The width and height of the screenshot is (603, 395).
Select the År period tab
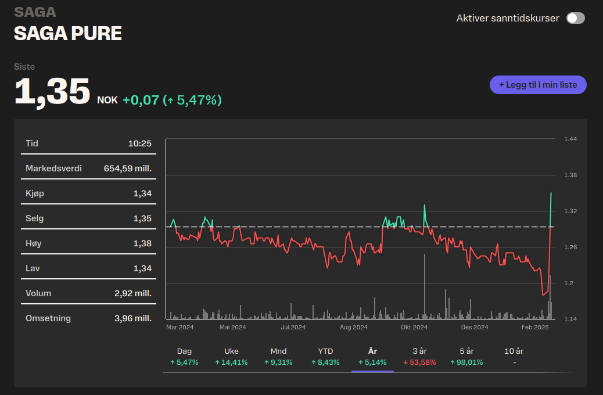pyautogui.click(x=372, y=356)
